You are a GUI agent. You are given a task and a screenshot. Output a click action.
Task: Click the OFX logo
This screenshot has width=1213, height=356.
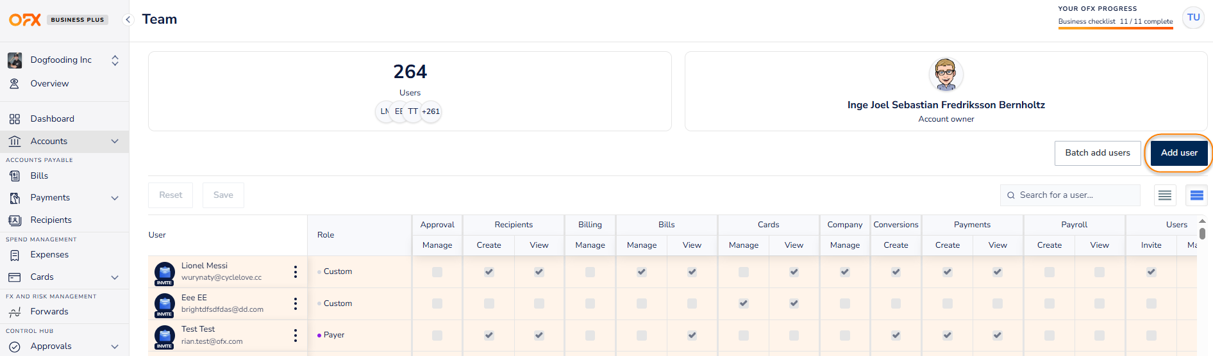(25, 20)
